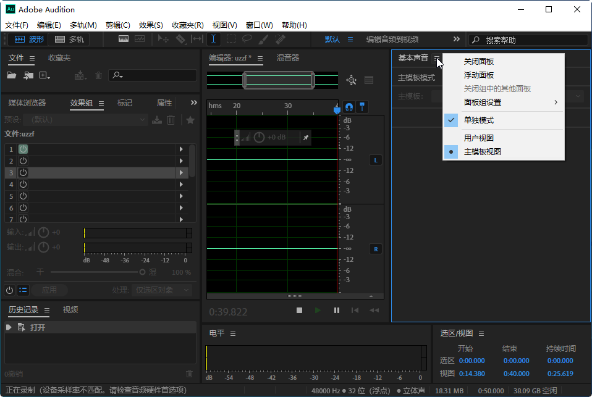
Task: Select the Razor tool
Action: pos(180,39)
